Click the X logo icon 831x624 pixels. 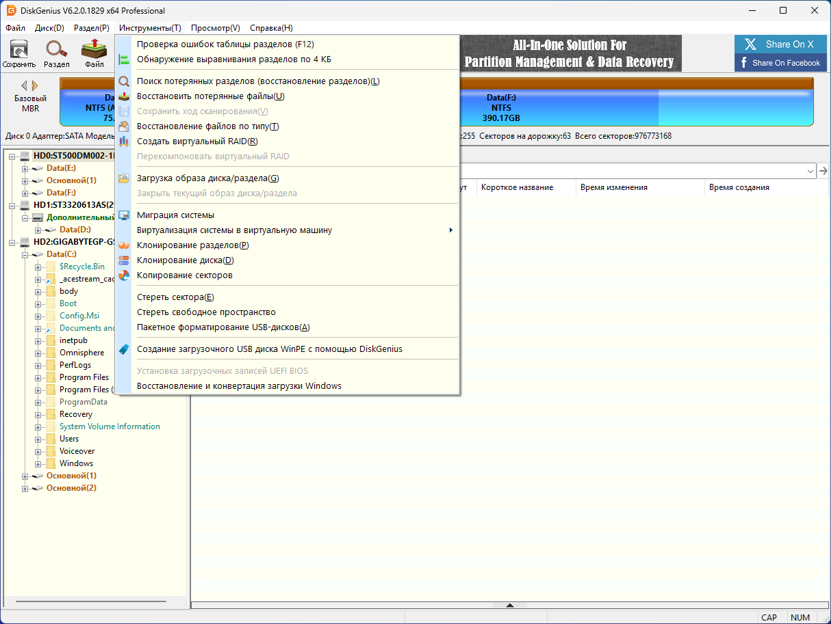[751, 44]
